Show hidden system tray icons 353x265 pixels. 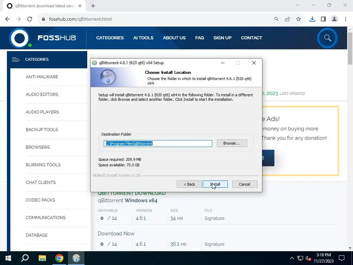[292, 258]
